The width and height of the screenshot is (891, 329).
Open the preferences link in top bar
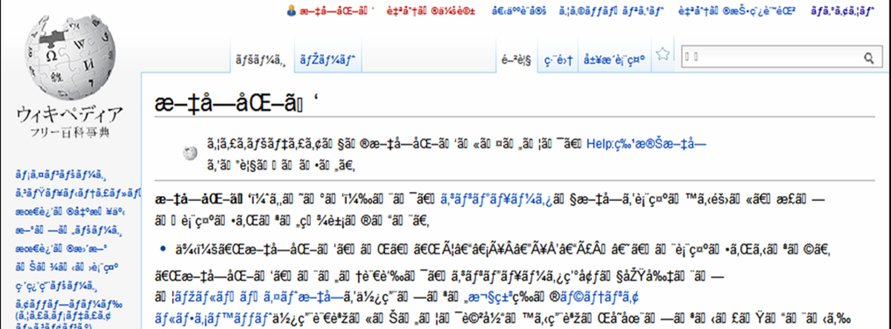pos(520,12)
